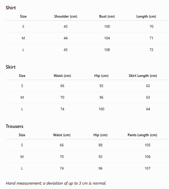This screenshot has width=169, height=189.
Task: Click skirt size S length value 62
Action: click(148, 86)
